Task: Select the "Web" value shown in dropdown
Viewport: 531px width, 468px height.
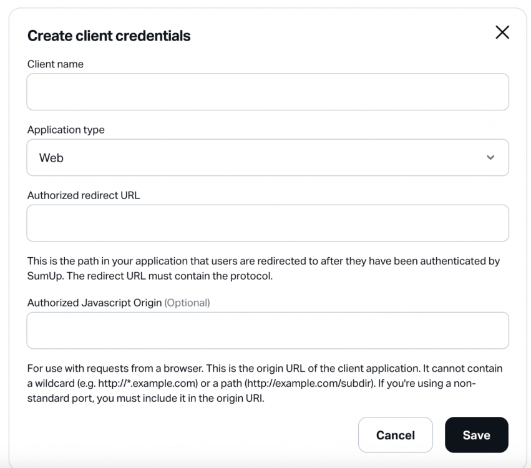Action: click(x=52, y=158)
